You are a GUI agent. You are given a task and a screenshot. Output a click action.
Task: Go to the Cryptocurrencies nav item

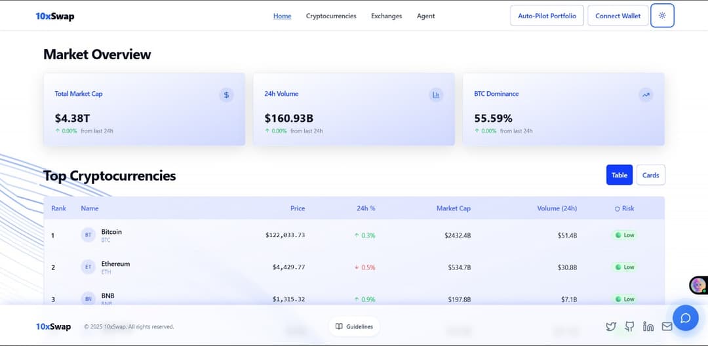(x=331, y=16)
